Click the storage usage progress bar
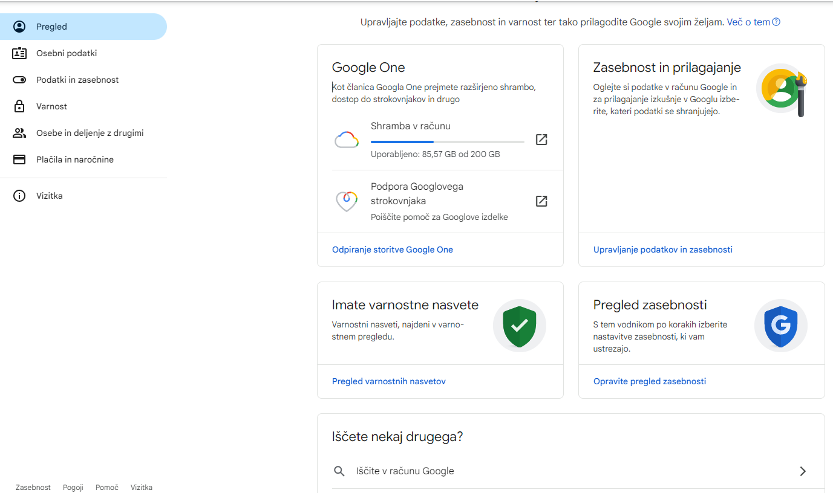The height and width of the screenshot is (493, 833). tap(448, 142)
